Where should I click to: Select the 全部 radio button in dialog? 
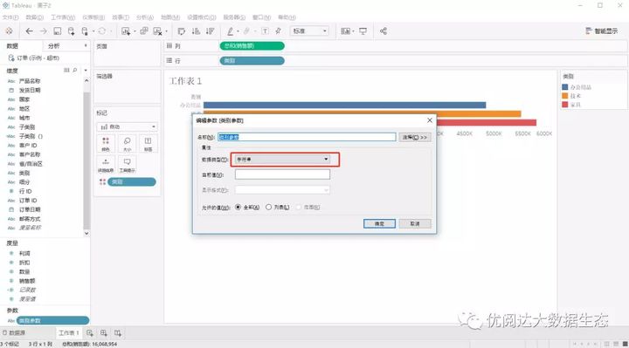click(x=238, y=207)
